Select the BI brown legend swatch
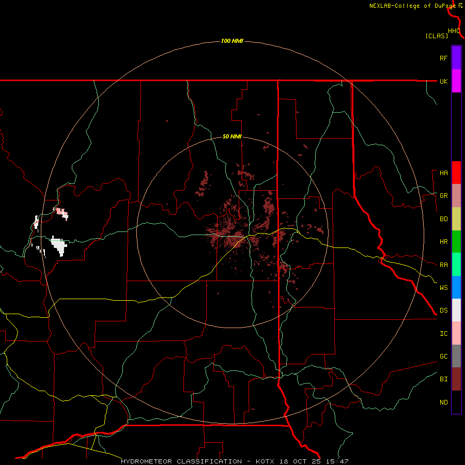This screenshot has width=465, height=465. point(456,379)
